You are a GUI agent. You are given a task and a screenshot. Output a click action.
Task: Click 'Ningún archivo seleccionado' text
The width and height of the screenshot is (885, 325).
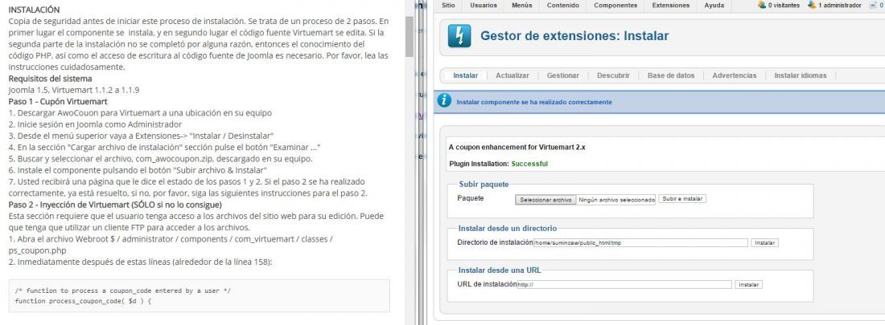coord(616,200)
